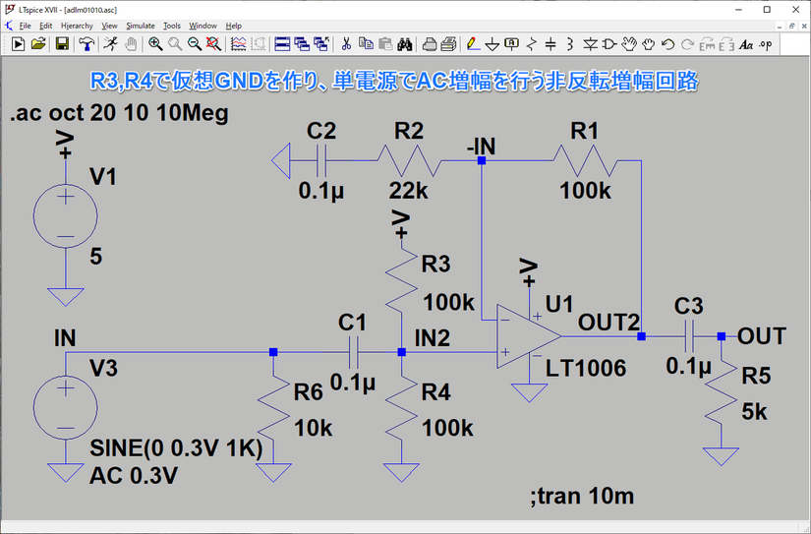Click the V3 signal source symbol
Screen dimensions: 811x534
[65, 408]
